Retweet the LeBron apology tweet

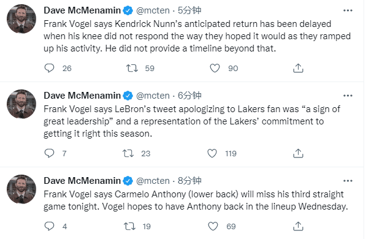pos(128,153)
